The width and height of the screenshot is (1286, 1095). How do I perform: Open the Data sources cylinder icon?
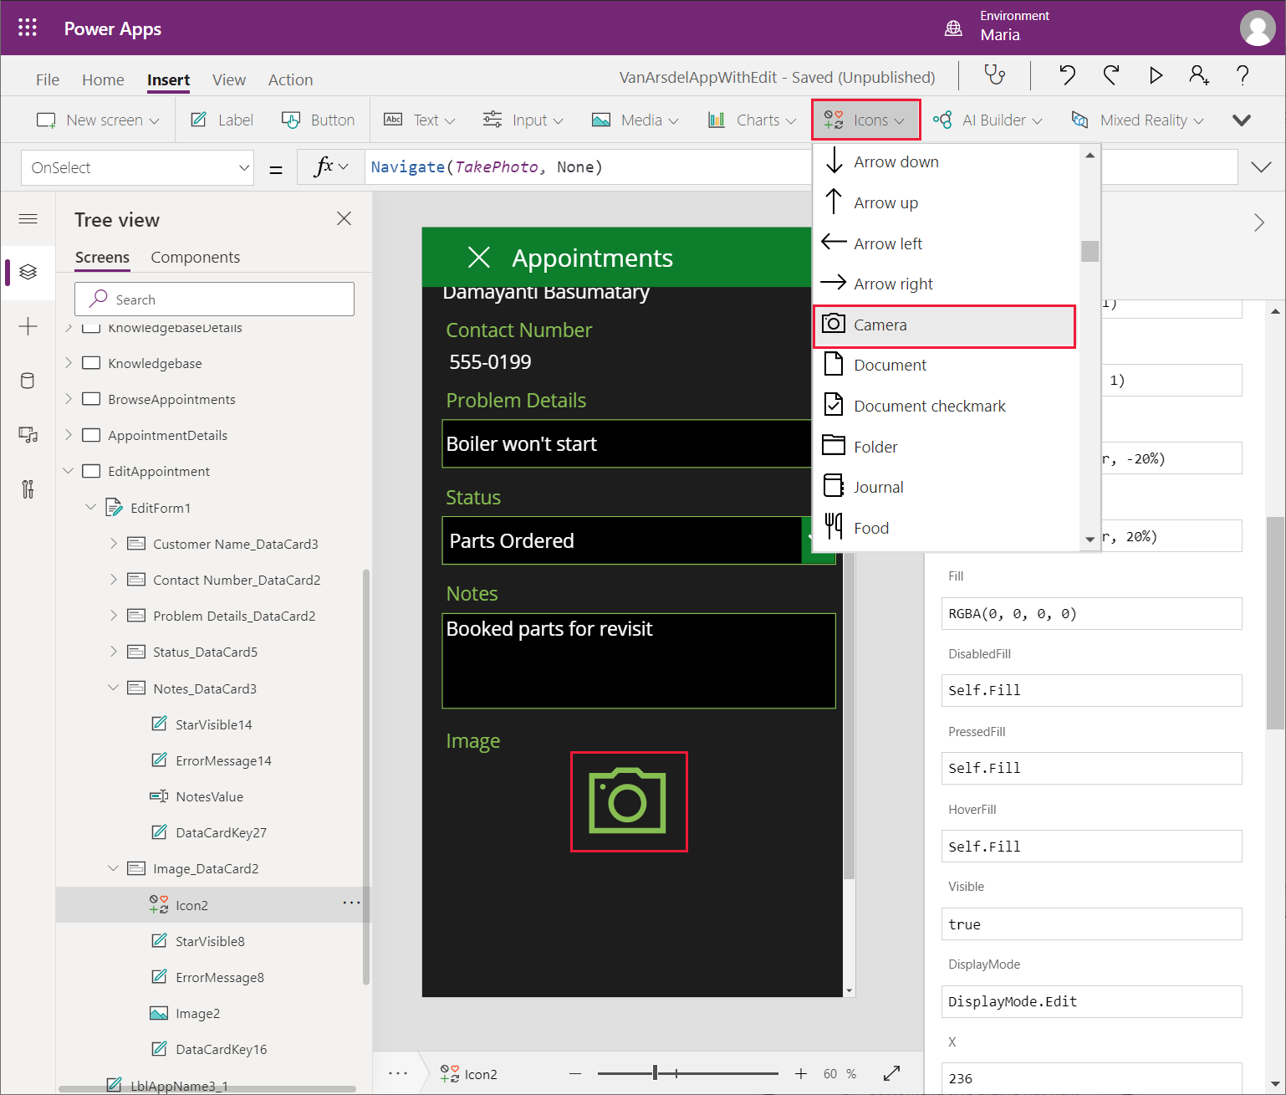tap(28, 381)
